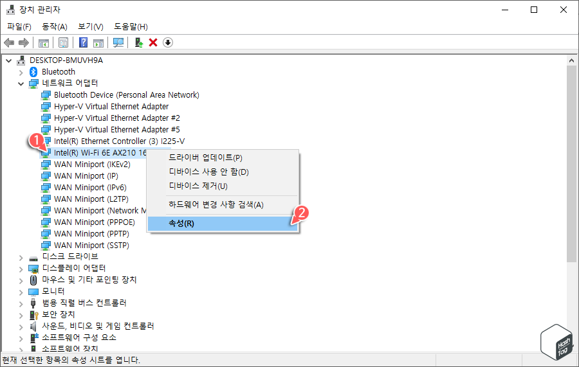Expand the 범용 직렬 버스 컨트롤러 category

tap(21, 304)
